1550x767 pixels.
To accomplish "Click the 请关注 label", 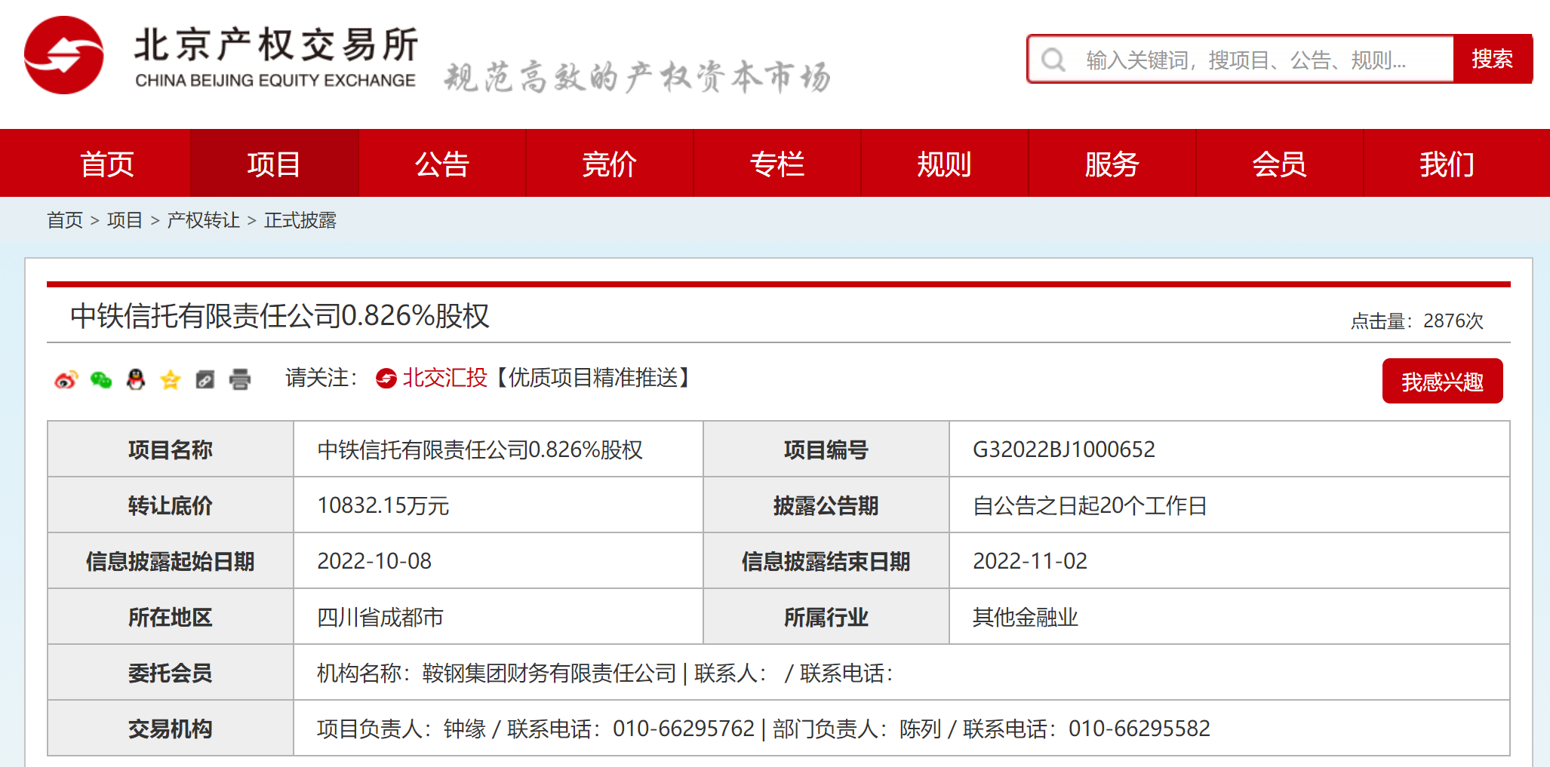I will coord(322,378).
